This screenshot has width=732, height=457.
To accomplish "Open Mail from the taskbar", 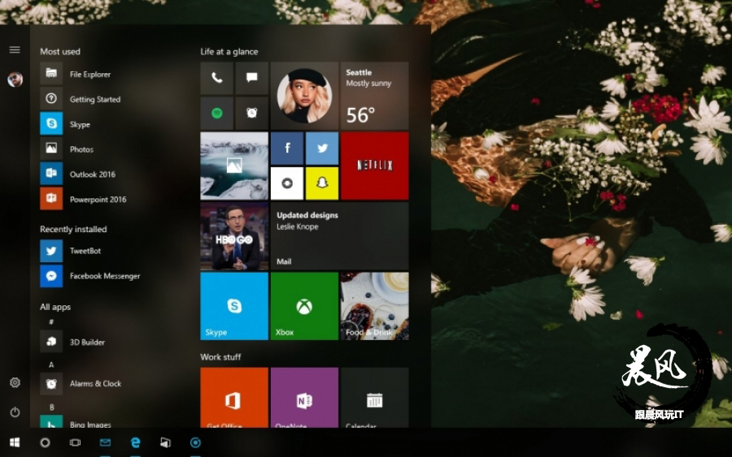I will tap(105, 442).
